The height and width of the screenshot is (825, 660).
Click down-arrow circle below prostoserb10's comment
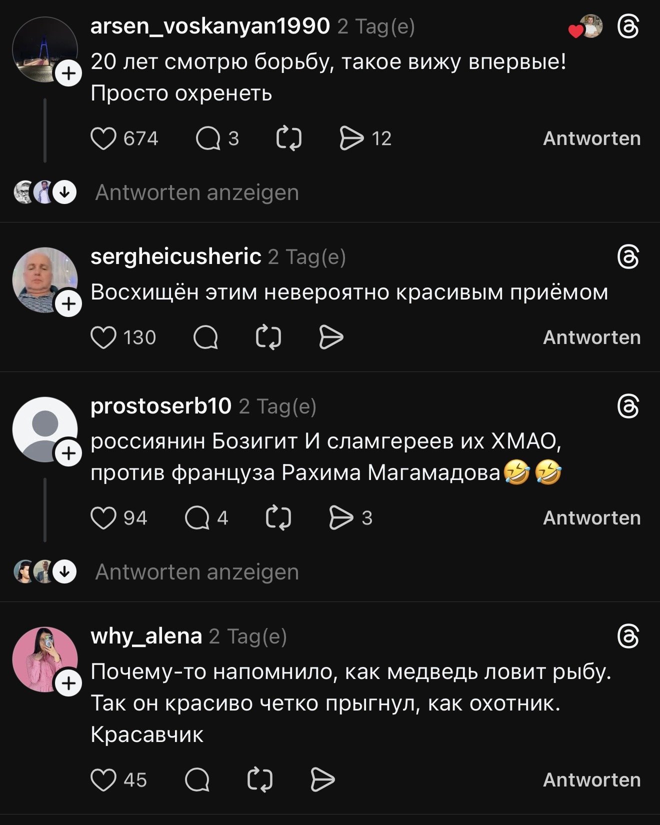65,571
